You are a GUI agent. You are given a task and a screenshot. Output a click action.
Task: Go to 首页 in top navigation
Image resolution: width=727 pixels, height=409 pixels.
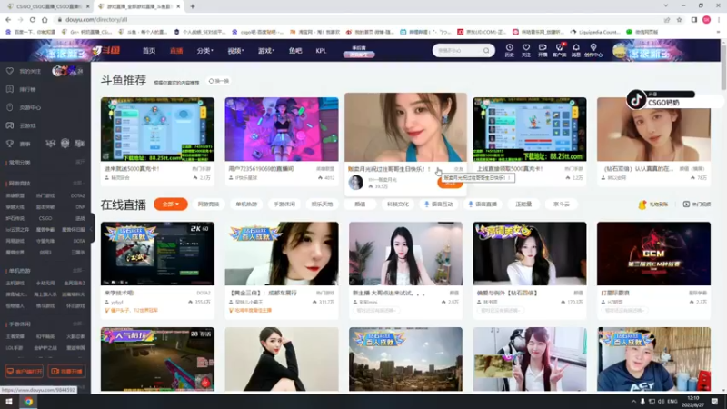point(149,51)
